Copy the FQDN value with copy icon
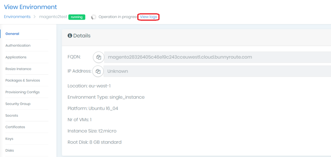This screenshot has width=331, height=157. 99,57
